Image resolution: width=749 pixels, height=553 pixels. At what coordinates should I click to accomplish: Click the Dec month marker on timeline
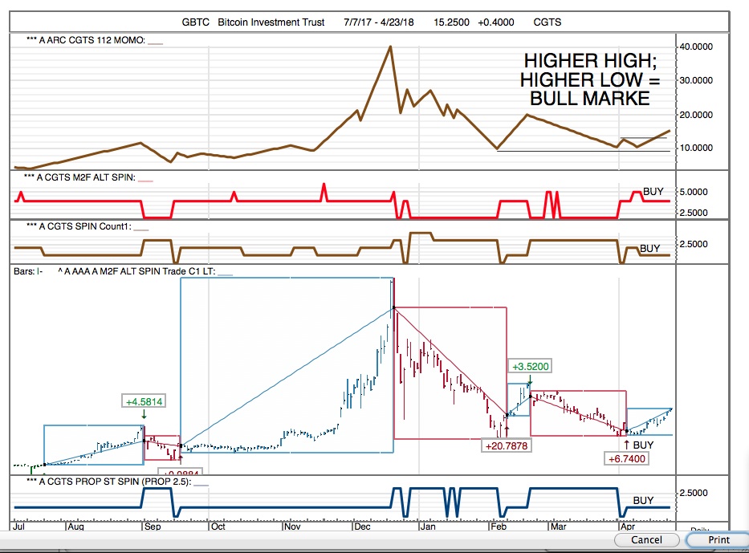tap(363, 527)
